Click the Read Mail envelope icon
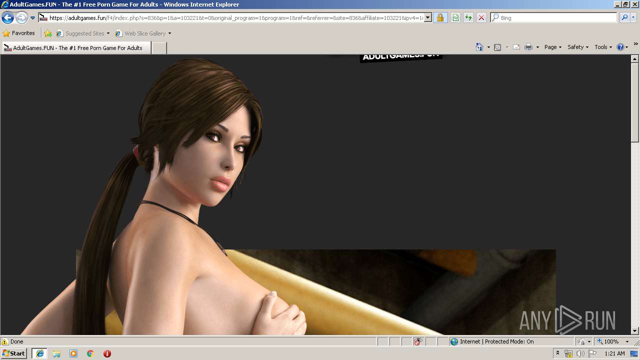640x360 pixels. point(516,47)
